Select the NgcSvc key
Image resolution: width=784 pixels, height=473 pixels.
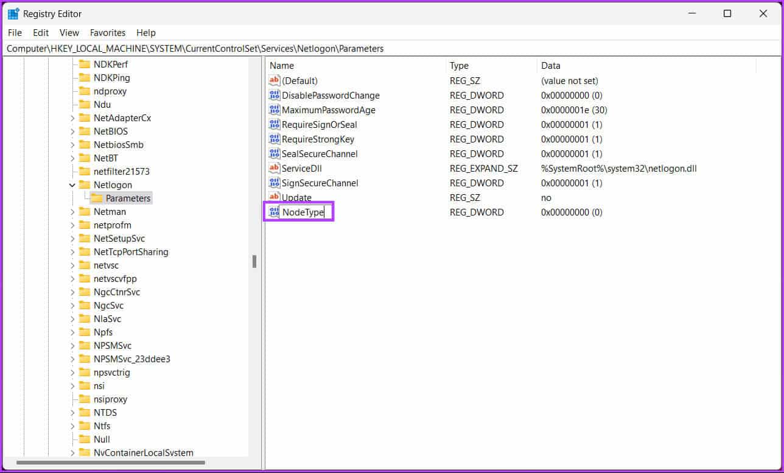[x=108, y=305]
